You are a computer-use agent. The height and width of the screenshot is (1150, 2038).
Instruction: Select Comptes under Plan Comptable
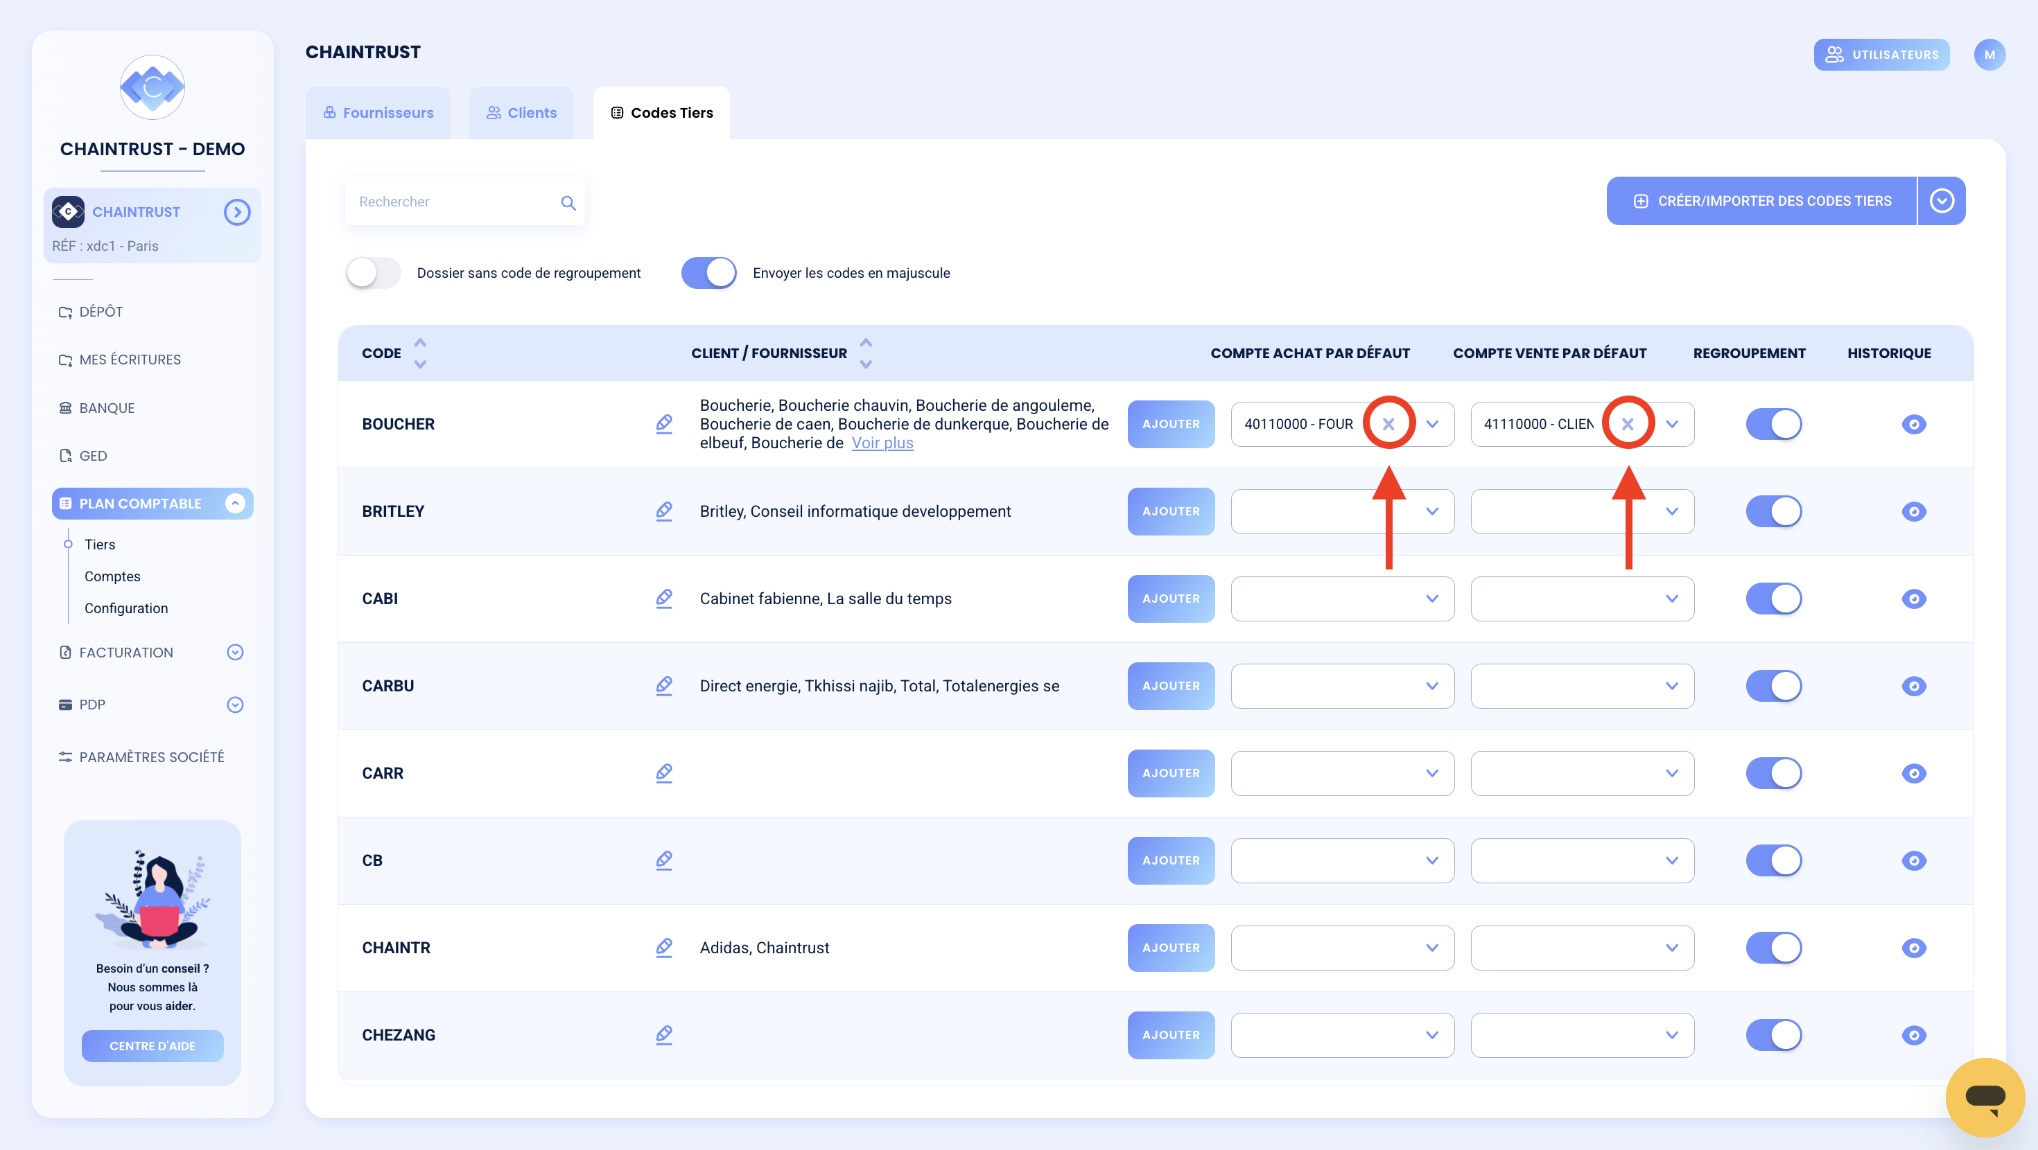point(112,576)
